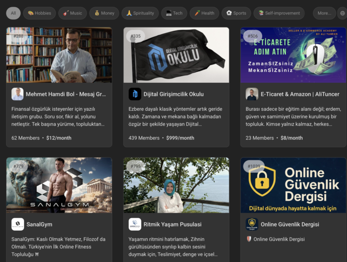Open Mehmet Hamdi Bol library cover image

point(59,55)
